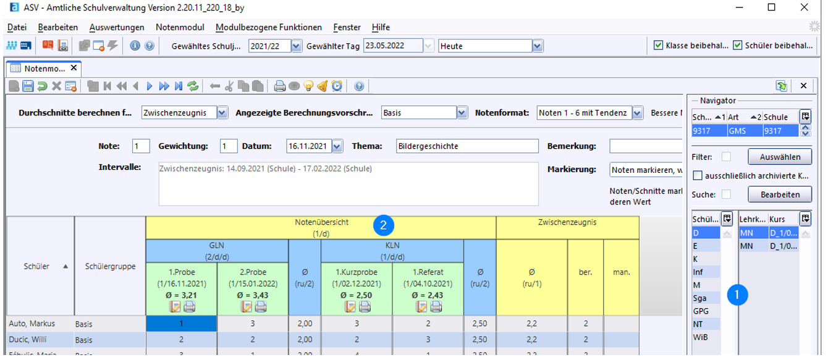Sort table by Schüler column header

pos(40,266)
